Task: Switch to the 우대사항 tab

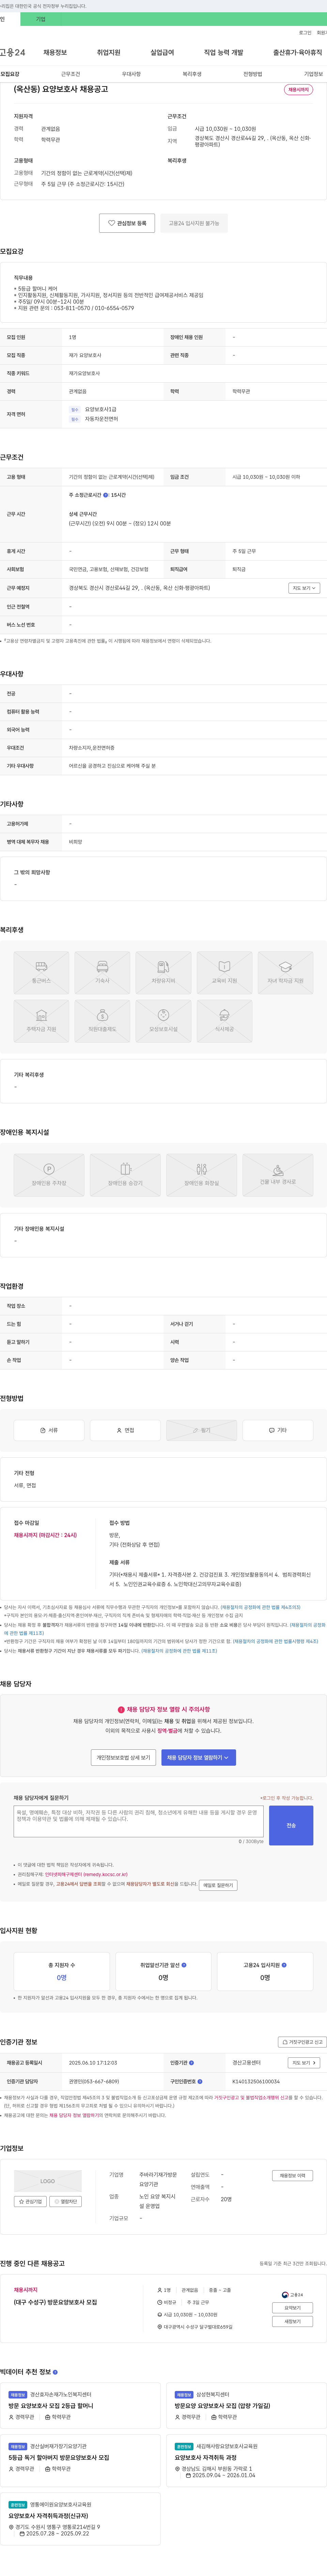Action: pos(131,74)
